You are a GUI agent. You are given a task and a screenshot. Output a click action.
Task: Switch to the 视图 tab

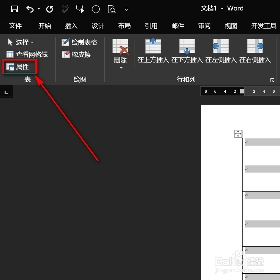[231, 26]
